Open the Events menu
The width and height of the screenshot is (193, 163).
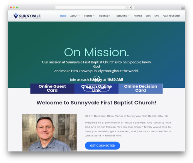88,16
